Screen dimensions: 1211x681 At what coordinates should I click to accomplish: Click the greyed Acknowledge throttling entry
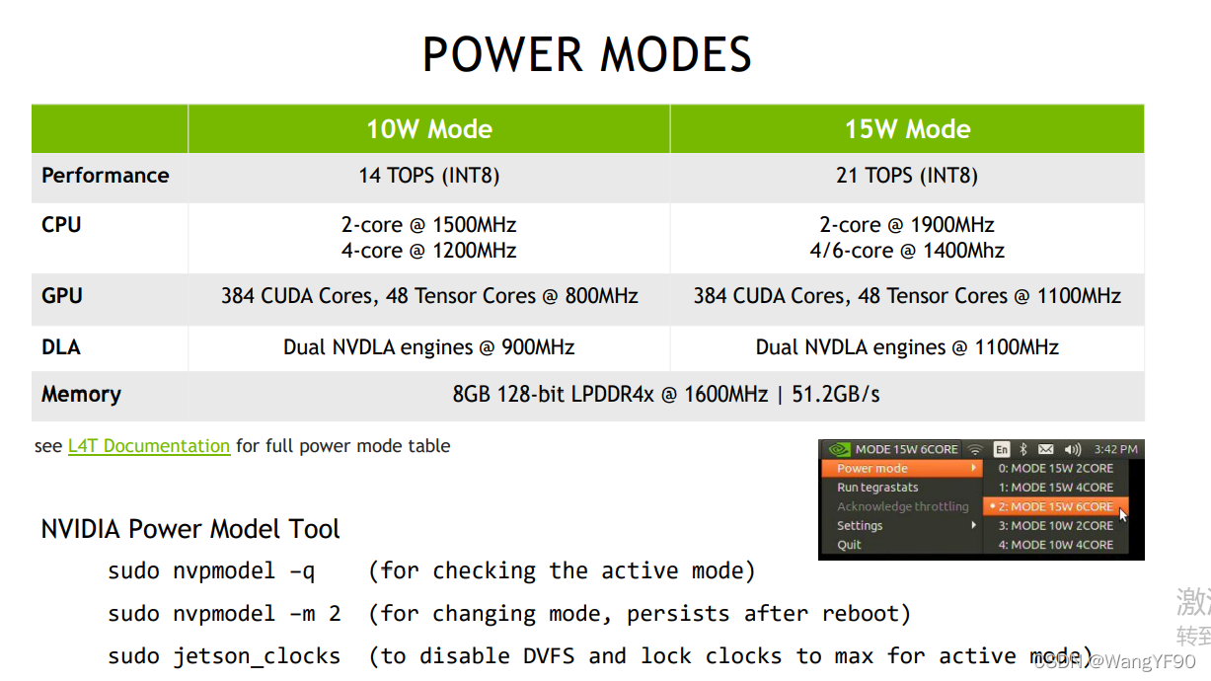point(902,506)
